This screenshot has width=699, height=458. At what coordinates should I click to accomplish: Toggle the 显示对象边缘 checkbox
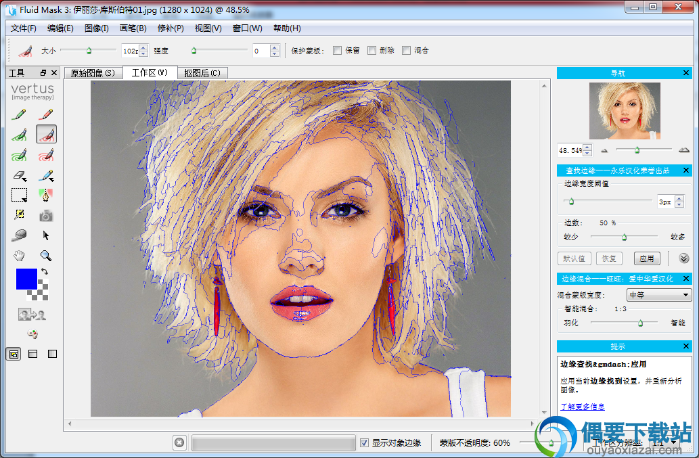tap(364, 442)
